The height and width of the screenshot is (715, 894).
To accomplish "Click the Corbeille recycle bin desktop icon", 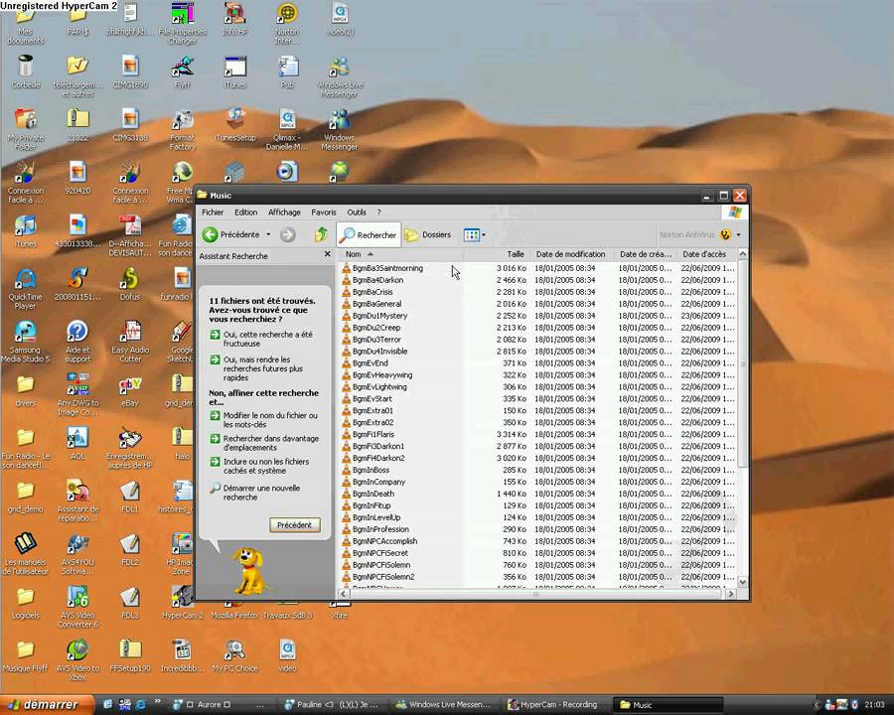I will [25, 71].
